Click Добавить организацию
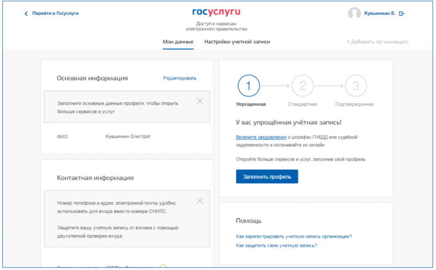436x270 pixels. [x=377, y=42]
